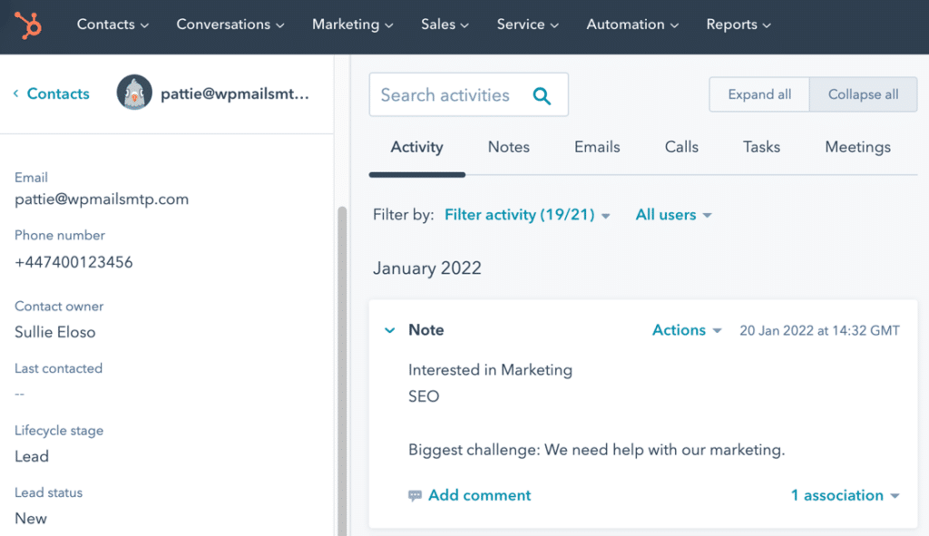Screen dimensions: 929x536
Task: Click the Add comment link
Action: tap(479, 495)
